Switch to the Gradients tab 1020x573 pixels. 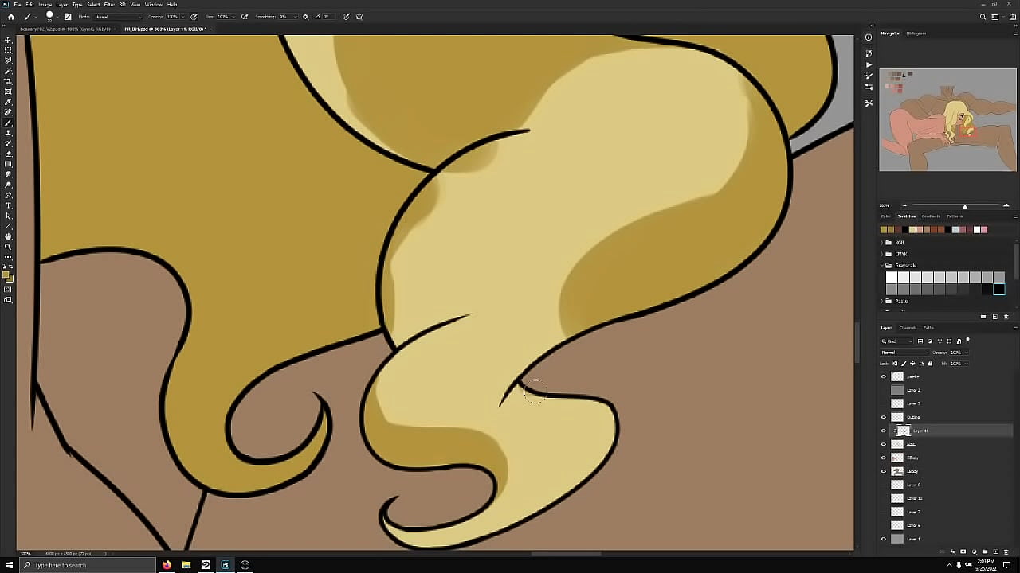pos(931,216)
